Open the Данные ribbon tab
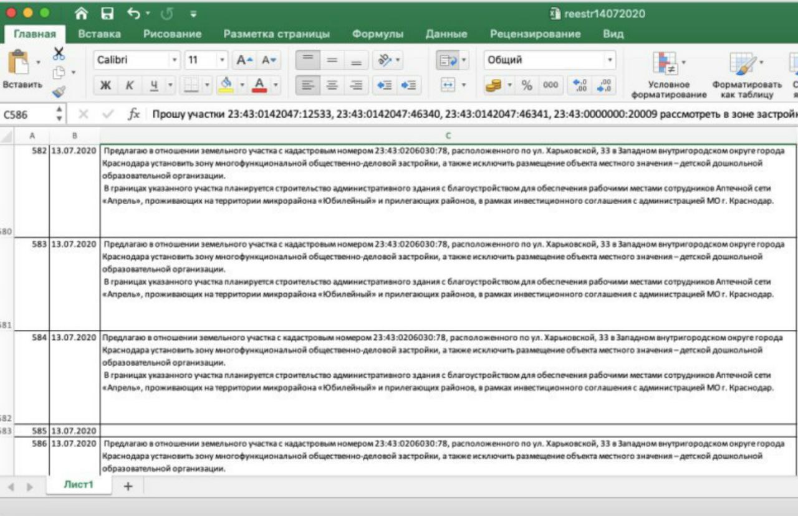This screenshot has height=516, width=798. coord(446,34)
